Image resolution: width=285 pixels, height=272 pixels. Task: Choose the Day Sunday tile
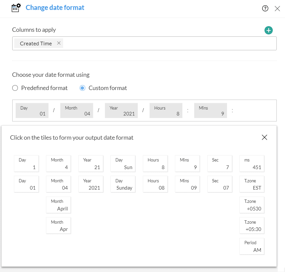[x=123, y=184]
